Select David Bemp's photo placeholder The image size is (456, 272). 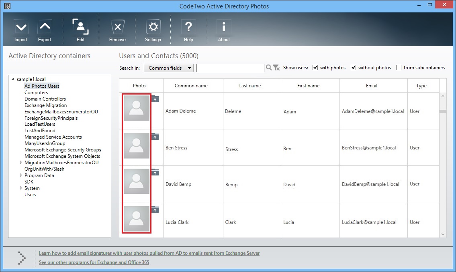136,181
